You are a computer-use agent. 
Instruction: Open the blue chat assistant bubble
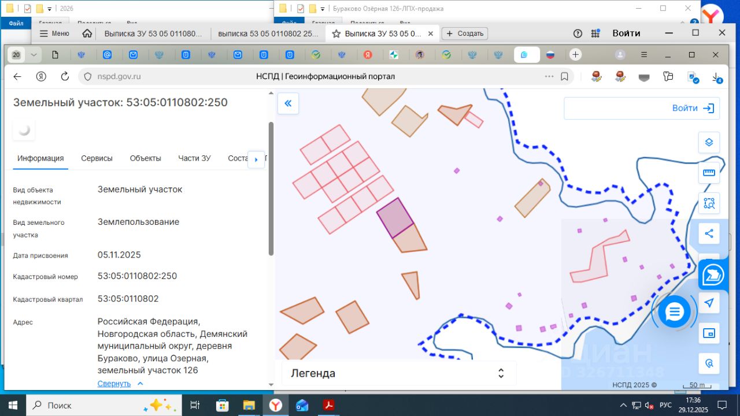(x=674, y=312)
